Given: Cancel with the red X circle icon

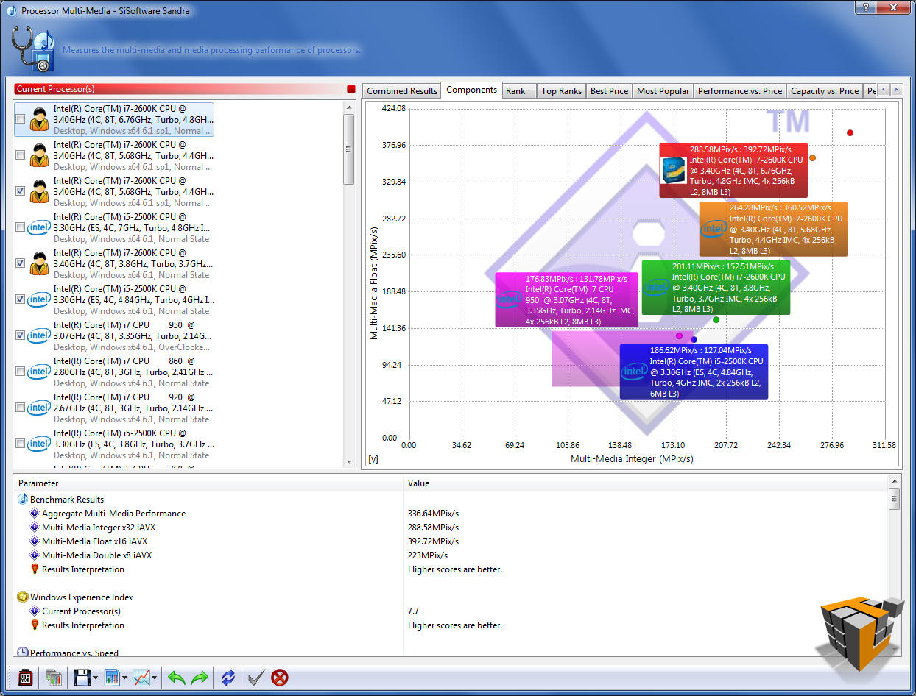Looking at the screenshot, I should point(280,677).
